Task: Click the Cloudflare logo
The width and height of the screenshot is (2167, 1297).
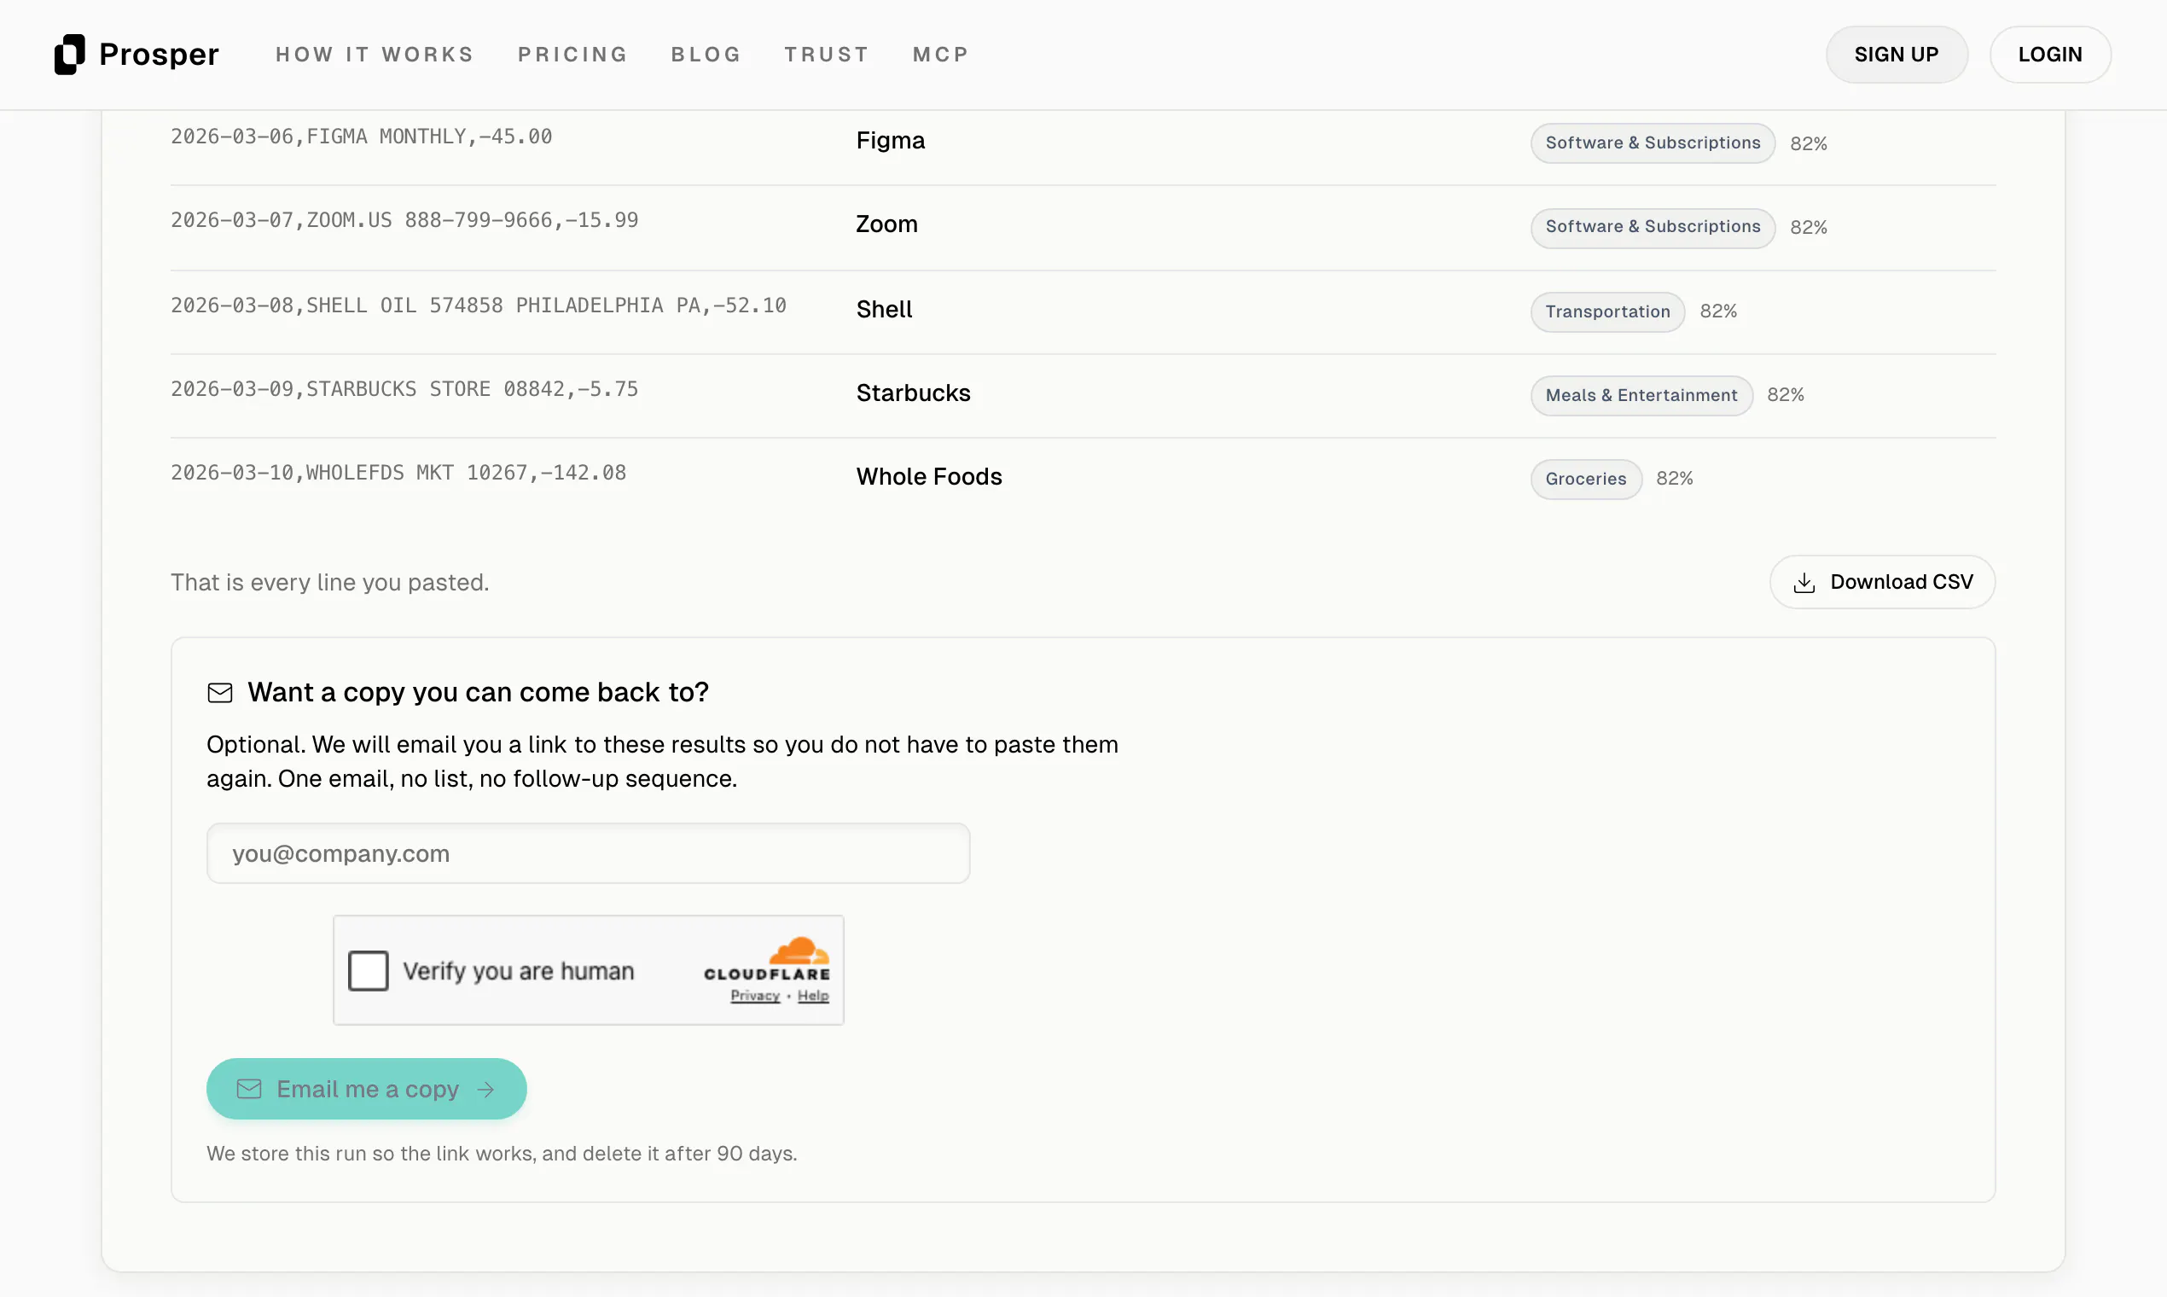Action: [x=767, y=960]
